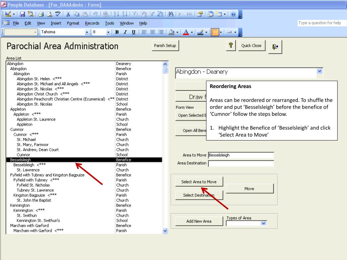The width and height of the screenshot is (347, 260).
Task: Open the font size 8 dropdown
Action: coord(108,32)
